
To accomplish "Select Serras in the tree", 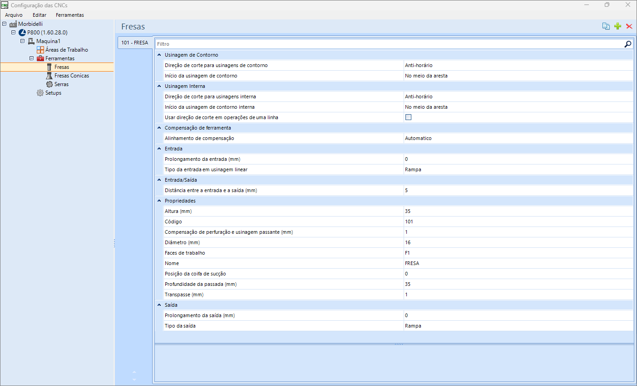I will click(62, 84).
